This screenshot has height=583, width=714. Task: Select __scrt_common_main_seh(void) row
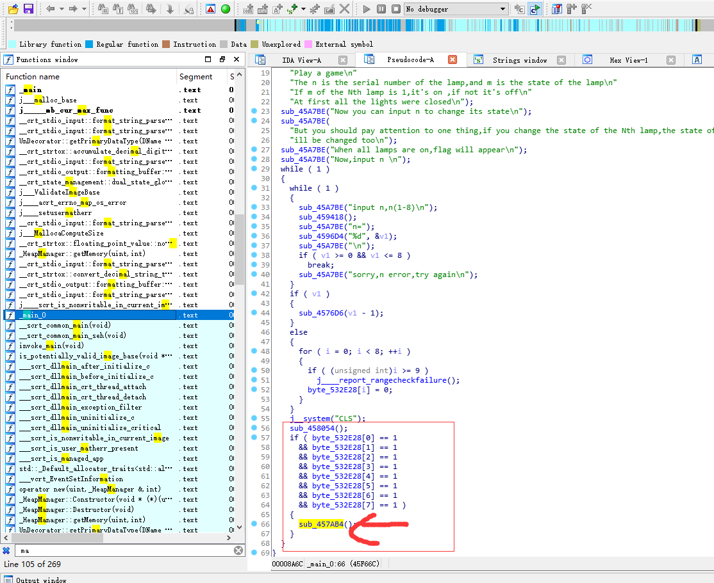(x=119, y=335)
